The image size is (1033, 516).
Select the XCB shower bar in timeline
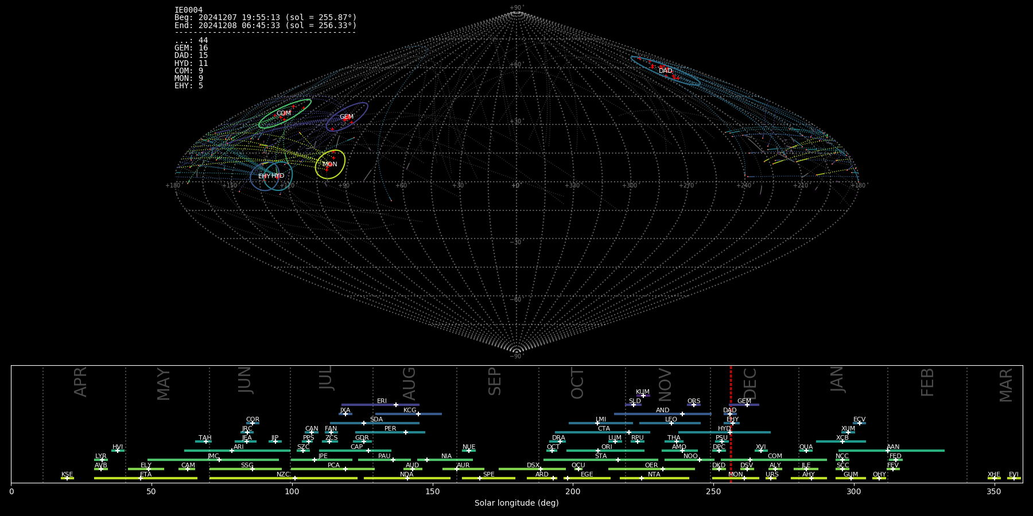pyautogui.click(x=841, y=441)
